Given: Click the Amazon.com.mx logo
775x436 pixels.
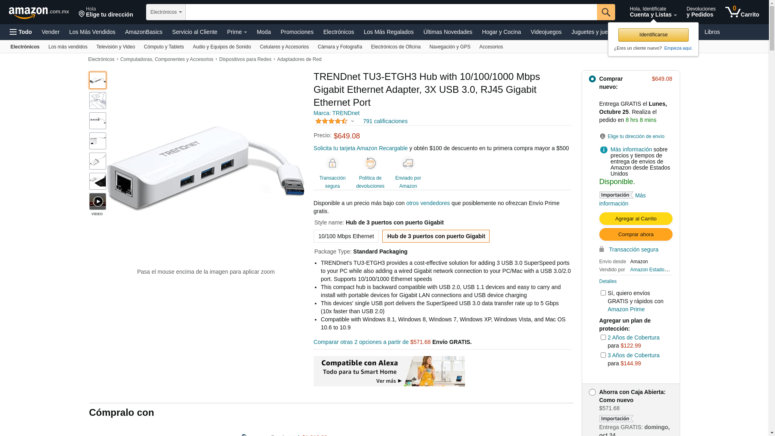Looking at the screenshot, I should (x=39, y=12).
